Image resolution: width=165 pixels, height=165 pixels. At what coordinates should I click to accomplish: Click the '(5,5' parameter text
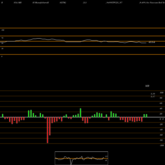pos(85,3)
